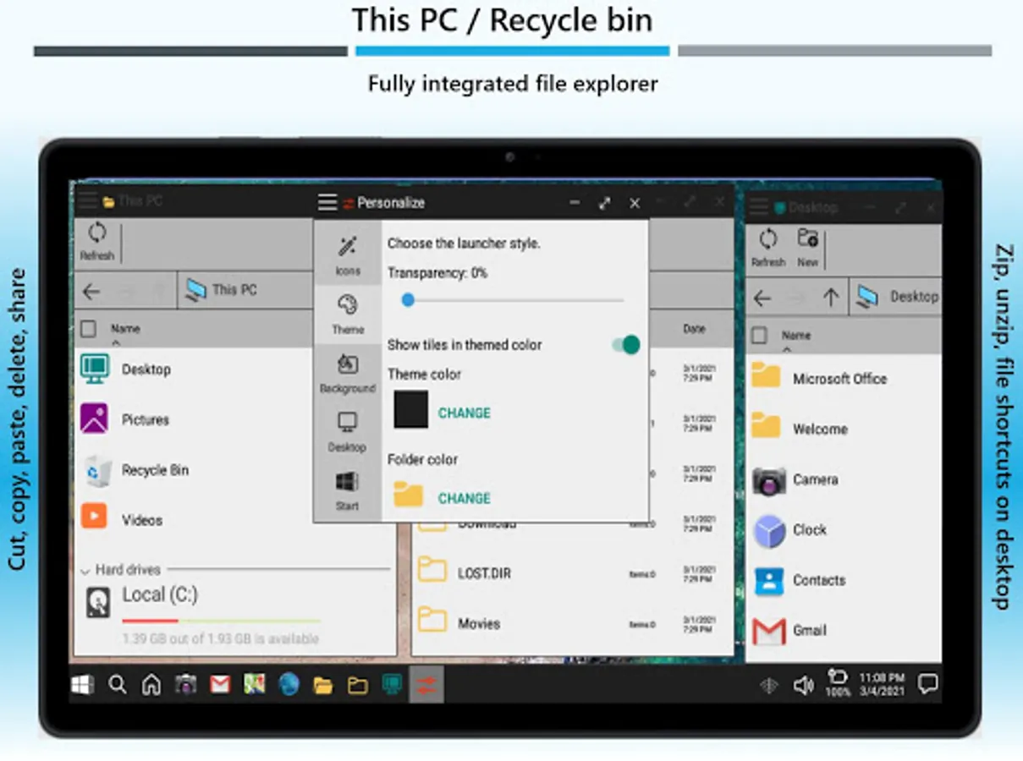The image size is (1023, 761).
Task: Click CHANGE next to Folder color
Action: (465, 499)
